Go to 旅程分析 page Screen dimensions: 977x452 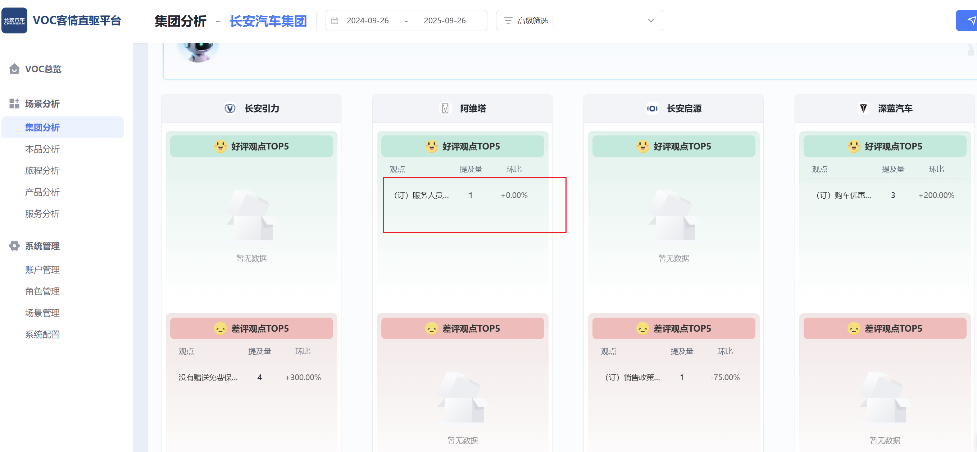click(x=42, y=171)
